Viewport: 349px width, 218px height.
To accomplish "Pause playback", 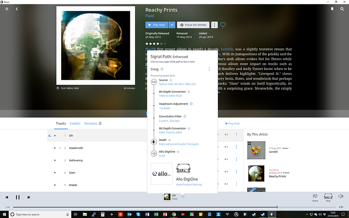I will coord(18,197).
